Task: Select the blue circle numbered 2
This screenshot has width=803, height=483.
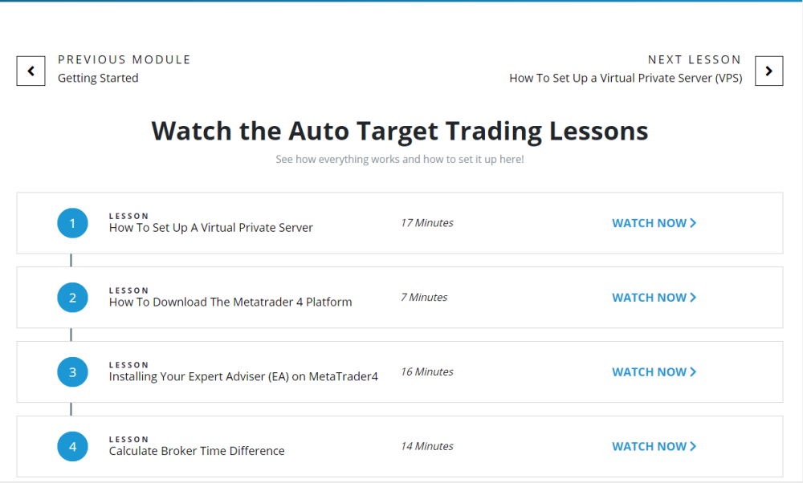Action: point(72,298)
